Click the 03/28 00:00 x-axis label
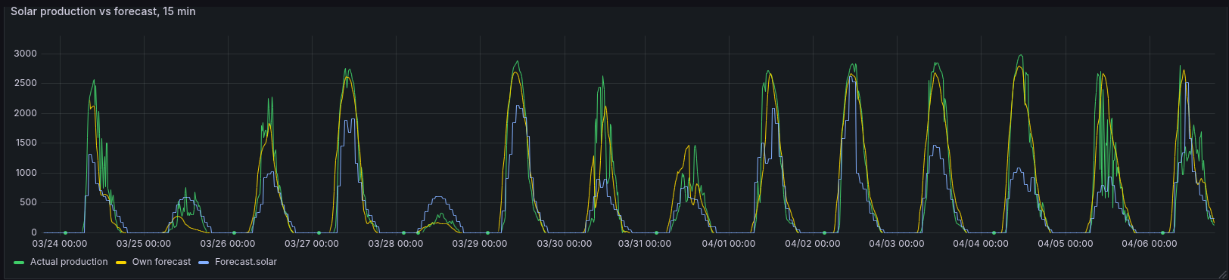The width and height of the screenshot is (1229, 280). (396, 244)
